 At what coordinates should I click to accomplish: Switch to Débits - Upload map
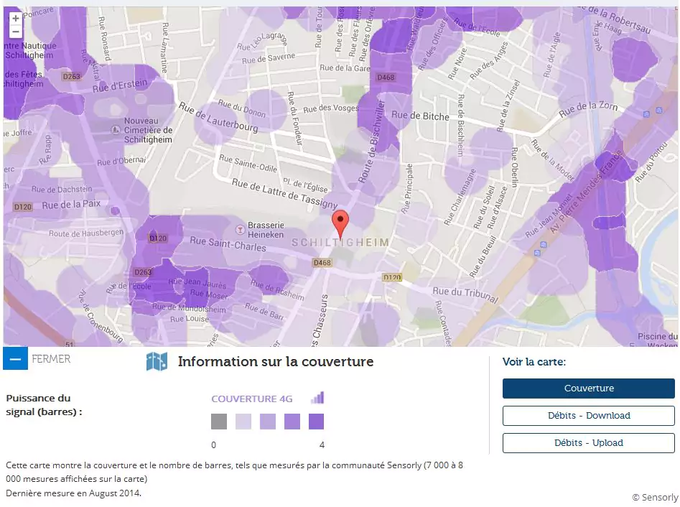click(588, 443)
